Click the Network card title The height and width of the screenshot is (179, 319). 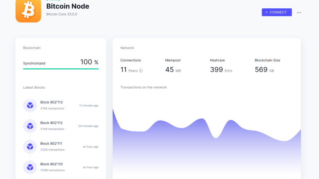(x=127, y=48)
